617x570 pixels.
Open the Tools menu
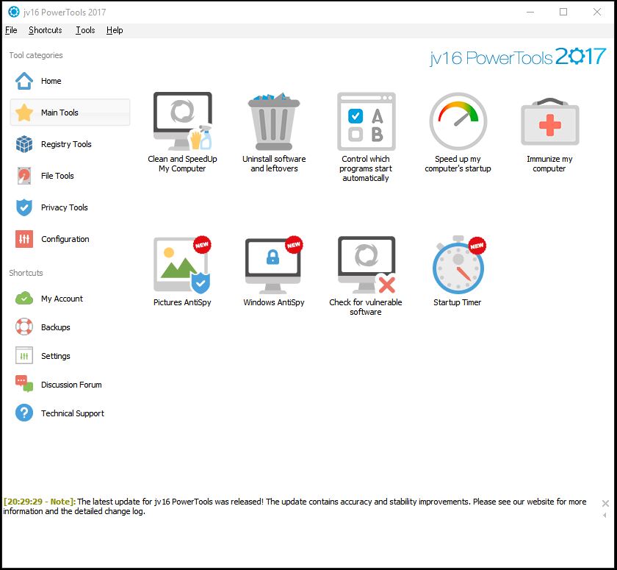click(85, 30)
